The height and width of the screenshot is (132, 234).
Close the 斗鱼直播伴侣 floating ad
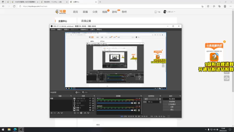(224, 42)
